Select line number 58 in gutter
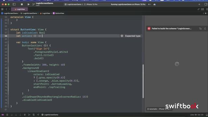The width and height of the screenshot is (208, 117). click(6, 36)
